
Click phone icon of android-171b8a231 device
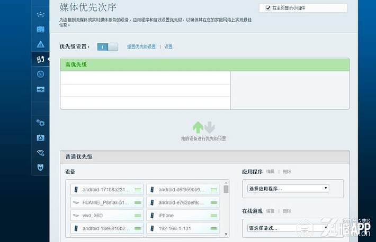pos(76,190)
